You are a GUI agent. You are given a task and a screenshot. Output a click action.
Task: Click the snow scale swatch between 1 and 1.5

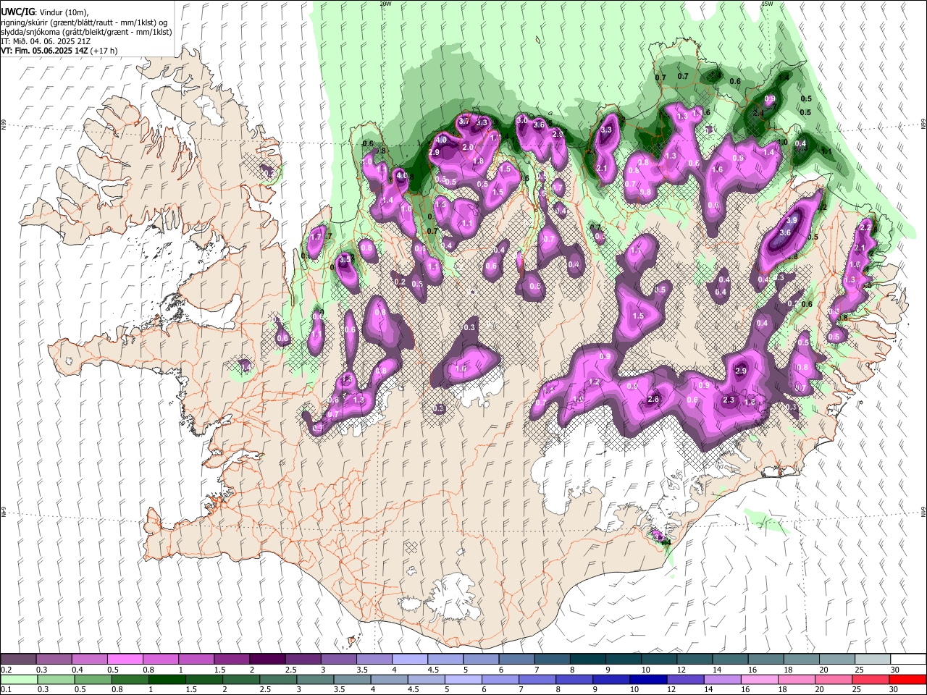[x=196, y=660]
